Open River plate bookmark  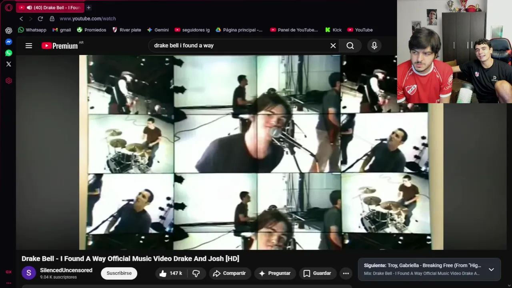click(126, 30)
